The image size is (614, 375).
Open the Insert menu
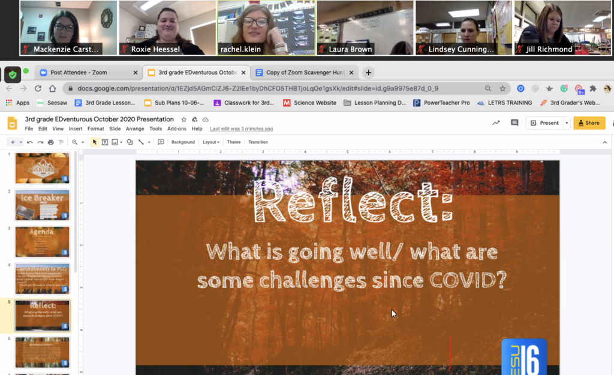[x=76, y=129]
